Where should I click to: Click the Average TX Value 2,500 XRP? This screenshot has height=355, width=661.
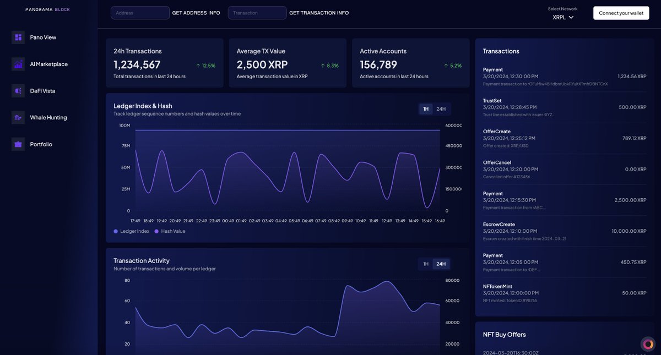click(x=262, y=64)
